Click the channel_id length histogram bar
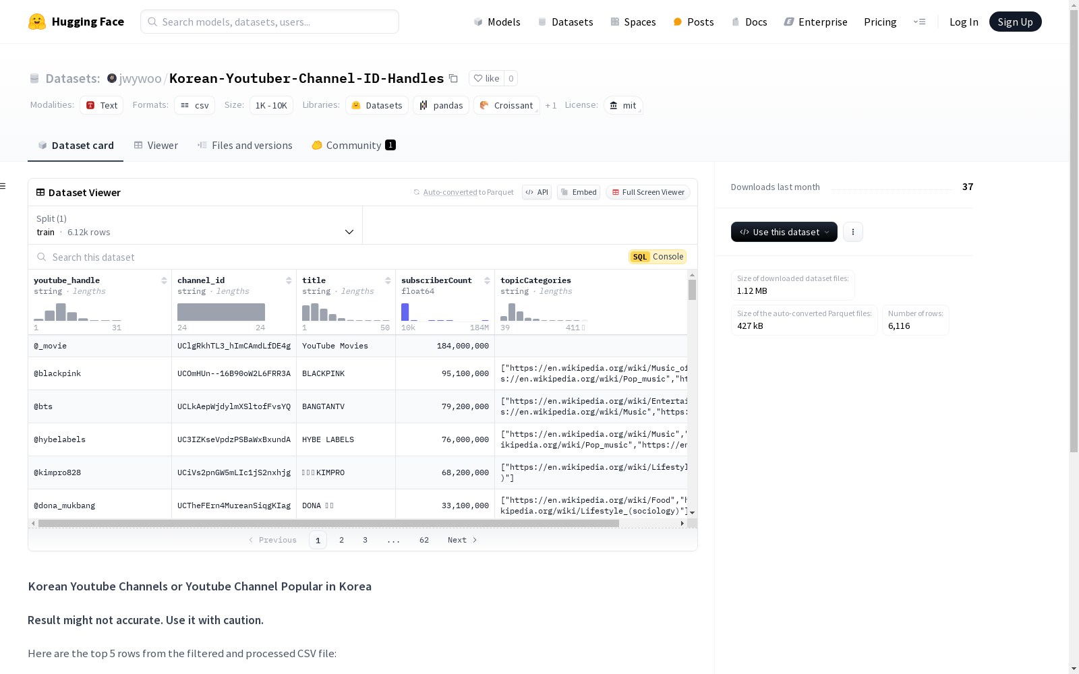This screenshot has width=1079, height=674. pos(221,312)
